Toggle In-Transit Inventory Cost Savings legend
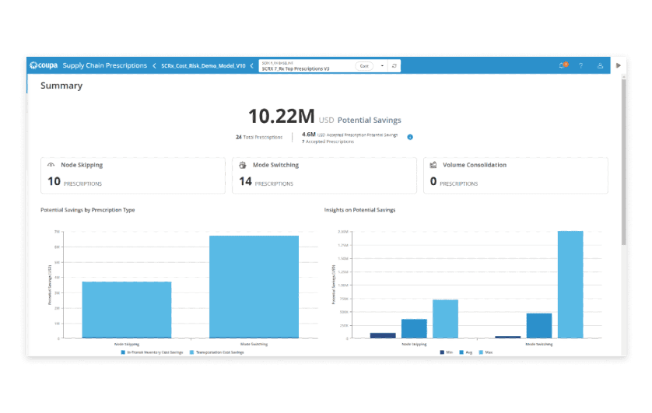 152,352
